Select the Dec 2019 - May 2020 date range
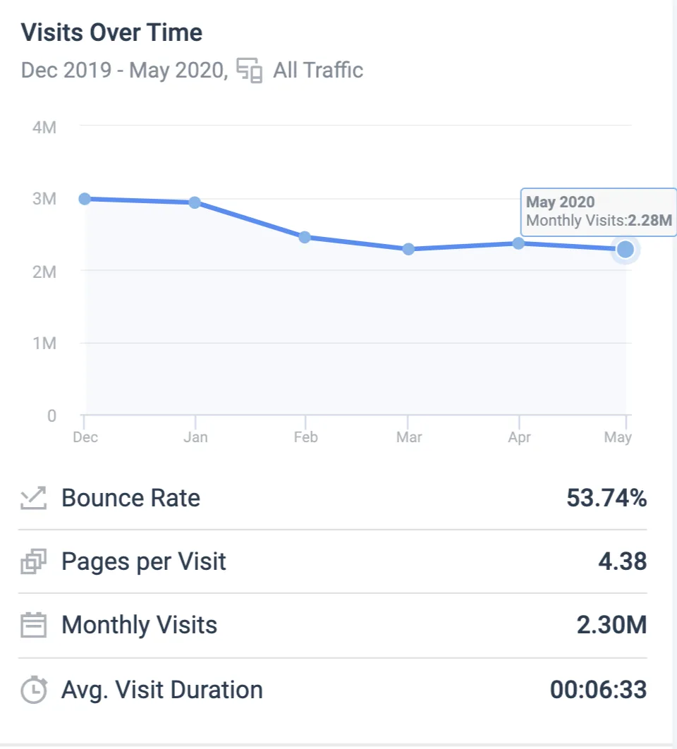 (x=115, y=70)
